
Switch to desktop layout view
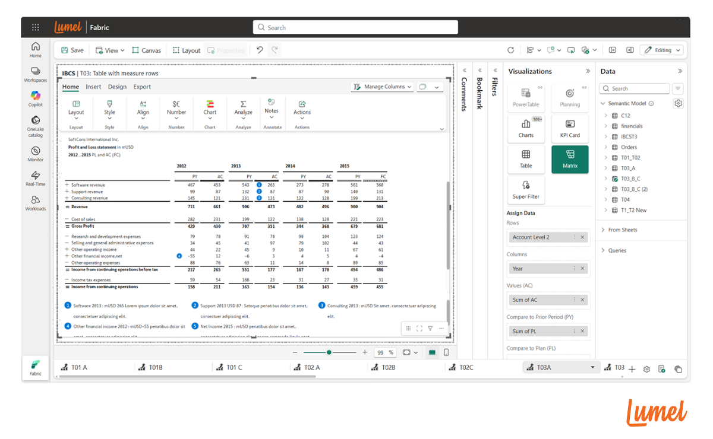pyautogui.click(x=432, y=352)
